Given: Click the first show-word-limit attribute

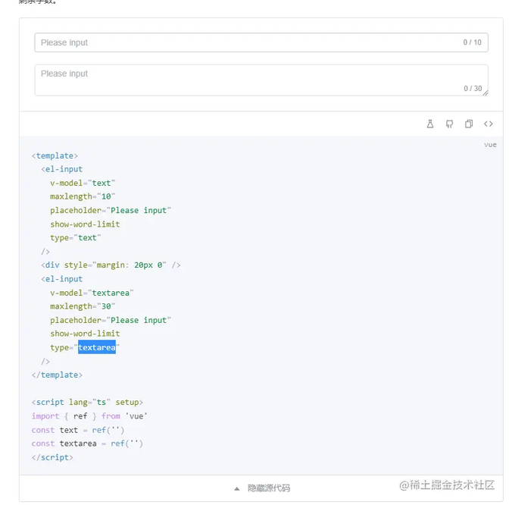Looking at the screenshot, I should point(85,224).
